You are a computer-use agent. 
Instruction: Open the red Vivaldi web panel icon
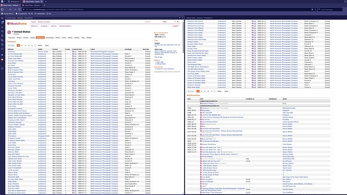[x=2, y=59]
